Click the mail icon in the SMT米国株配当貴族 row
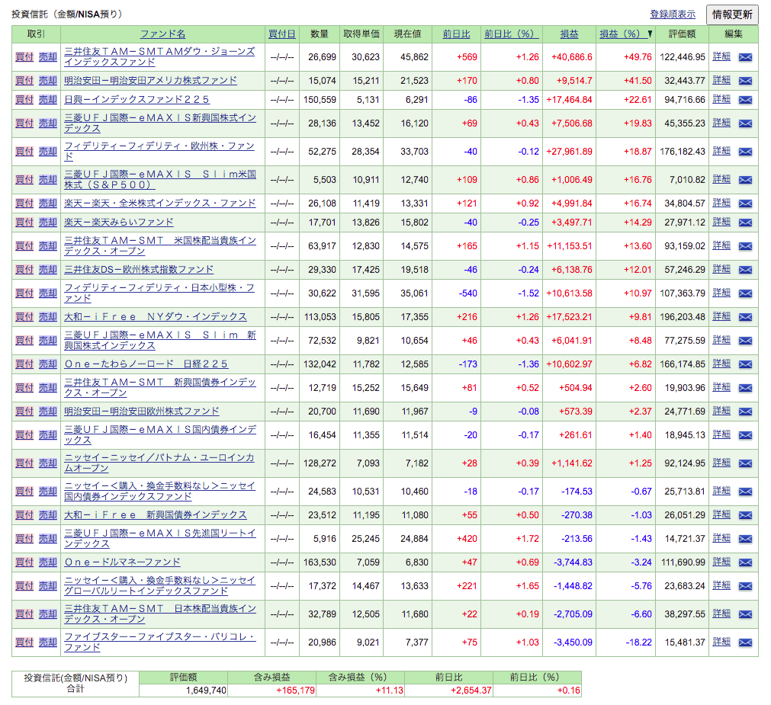 pos(745,246)
